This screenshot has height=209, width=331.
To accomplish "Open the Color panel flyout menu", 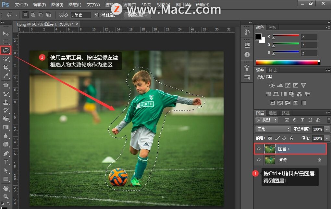I will point(328,28).
